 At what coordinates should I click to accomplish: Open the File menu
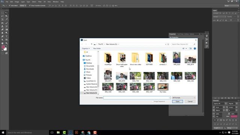(7, 1)
